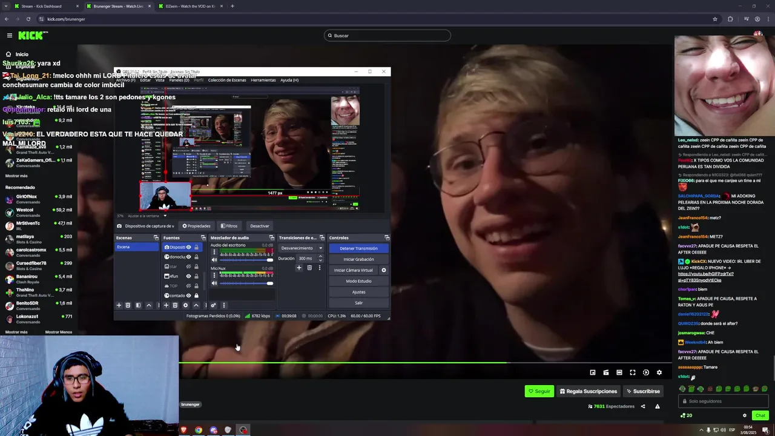Open OBS Archivo menu

[x=126, y=80]
